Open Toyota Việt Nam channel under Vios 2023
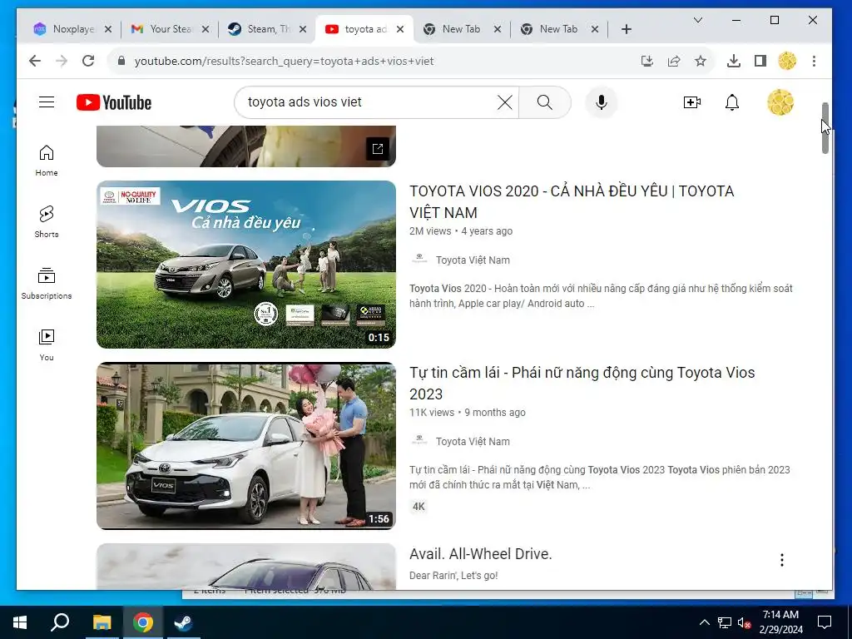Screen dimensions: 852x639 tap(473, 442)
